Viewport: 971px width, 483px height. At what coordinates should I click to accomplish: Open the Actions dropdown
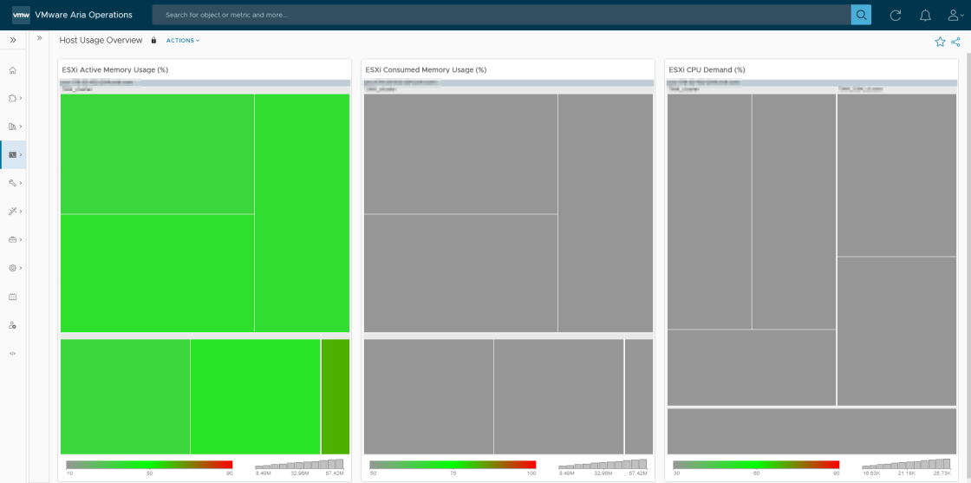pyautogui.click(x=182, y=41)
